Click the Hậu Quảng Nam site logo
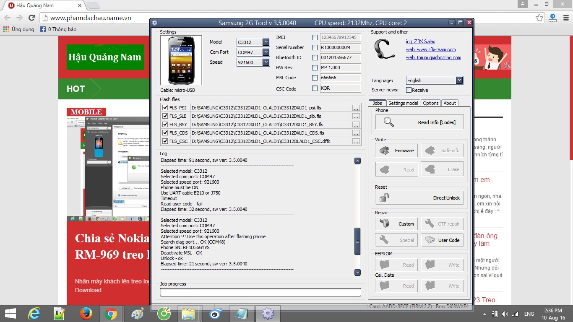Image resolution: width=573 pixels, height=322 pixels. 105,57
